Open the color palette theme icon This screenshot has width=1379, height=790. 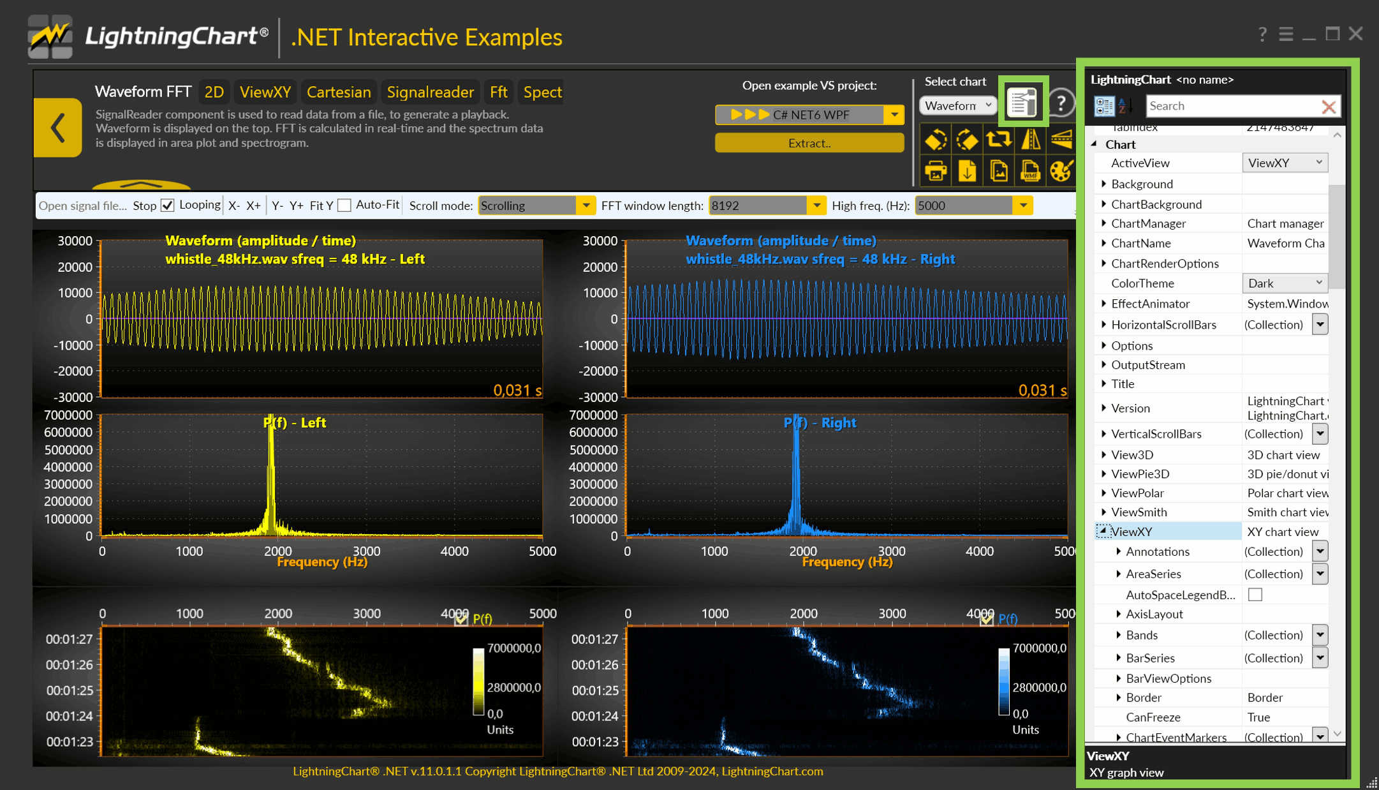[1061, 171]
